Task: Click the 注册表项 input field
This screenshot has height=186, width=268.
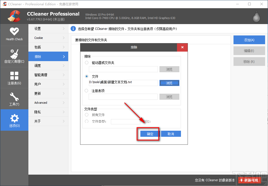Action: [123, 97]
